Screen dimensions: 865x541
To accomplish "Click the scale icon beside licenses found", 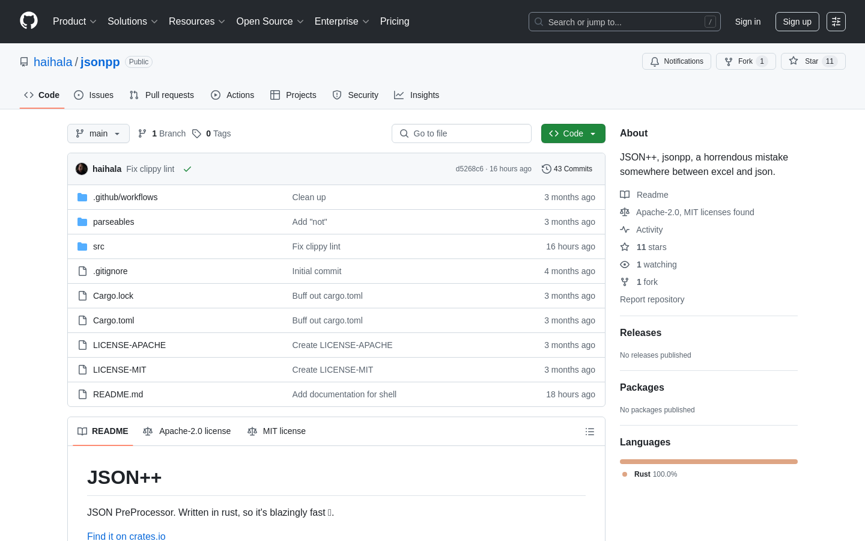I will (625, 212).
